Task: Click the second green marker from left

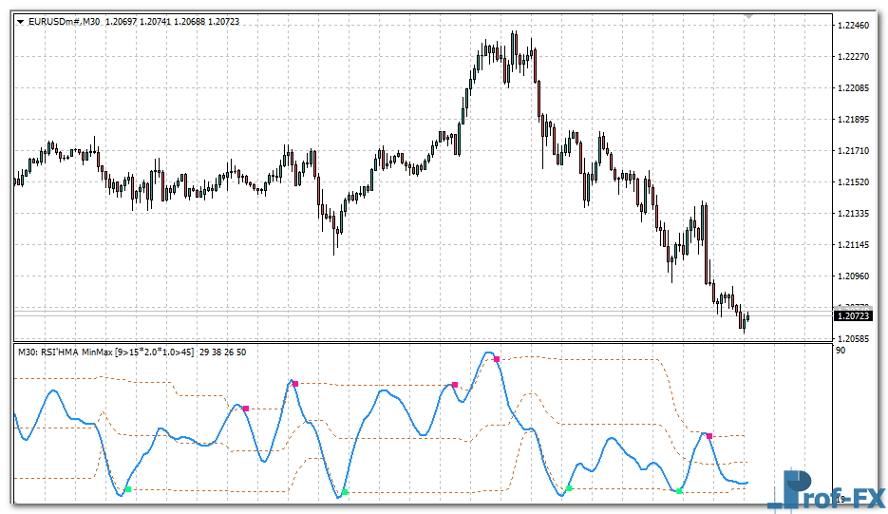Action: [x=345, y=492]
